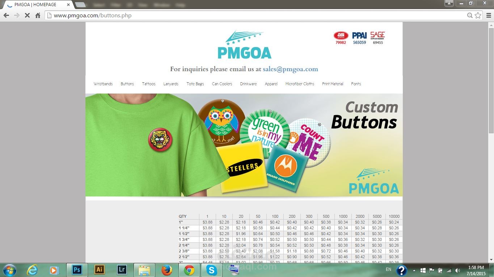Open Firefox from taskbar
494x277 pixels.
tap(166, 270)
